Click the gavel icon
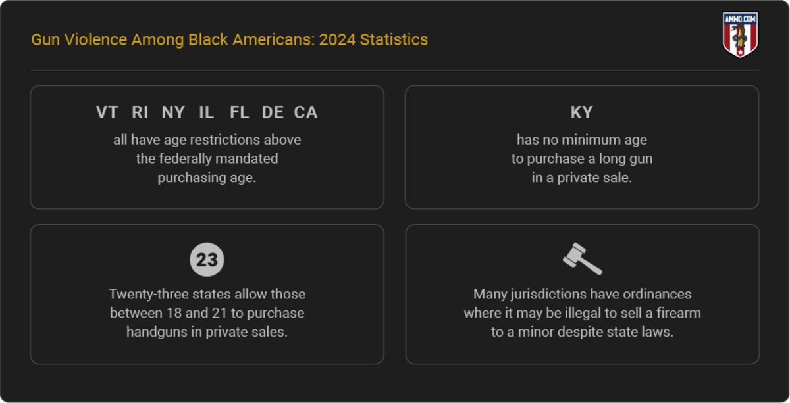This screenshot has height=403, width=790. 582,259
